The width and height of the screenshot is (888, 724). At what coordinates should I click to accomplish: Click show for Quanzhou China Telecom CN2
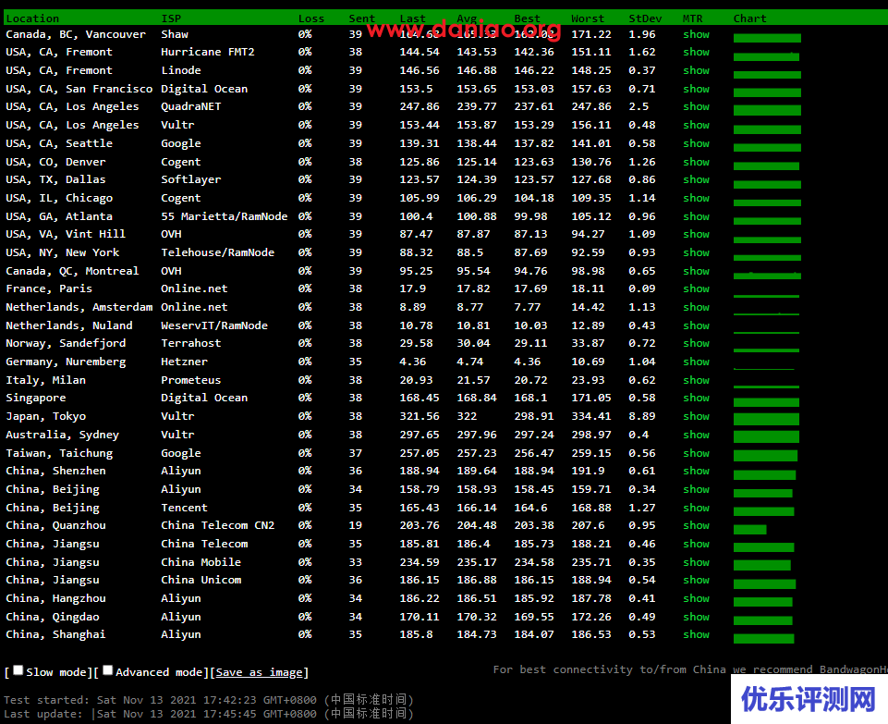pyautogui.click(x=696, y=526)
